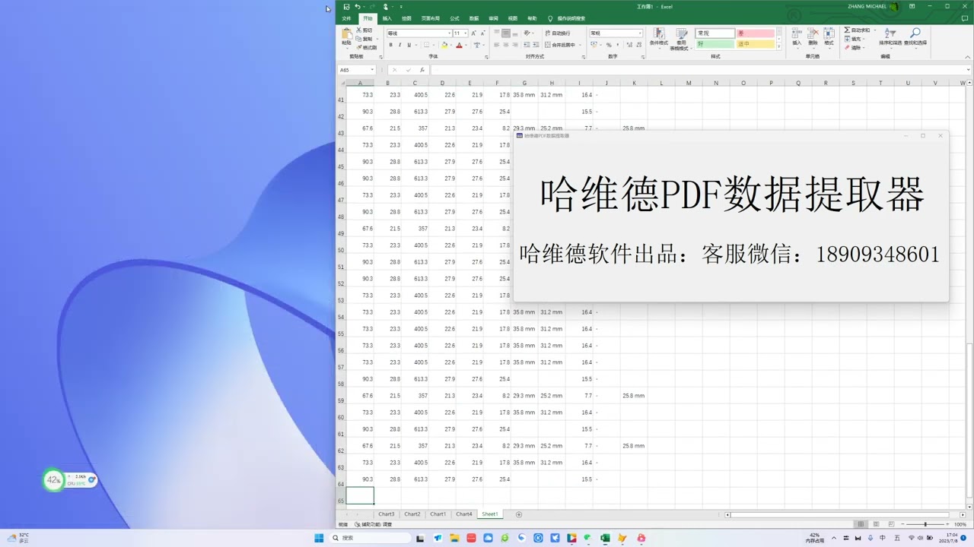974x547 pixels.
Task: Activate the Format Painter (格式刷)
Action: pos(367,47)
